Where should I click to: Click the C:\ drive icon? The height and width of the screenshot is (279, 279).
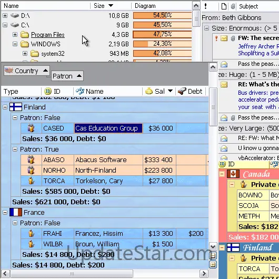click(x=15, y=25)
